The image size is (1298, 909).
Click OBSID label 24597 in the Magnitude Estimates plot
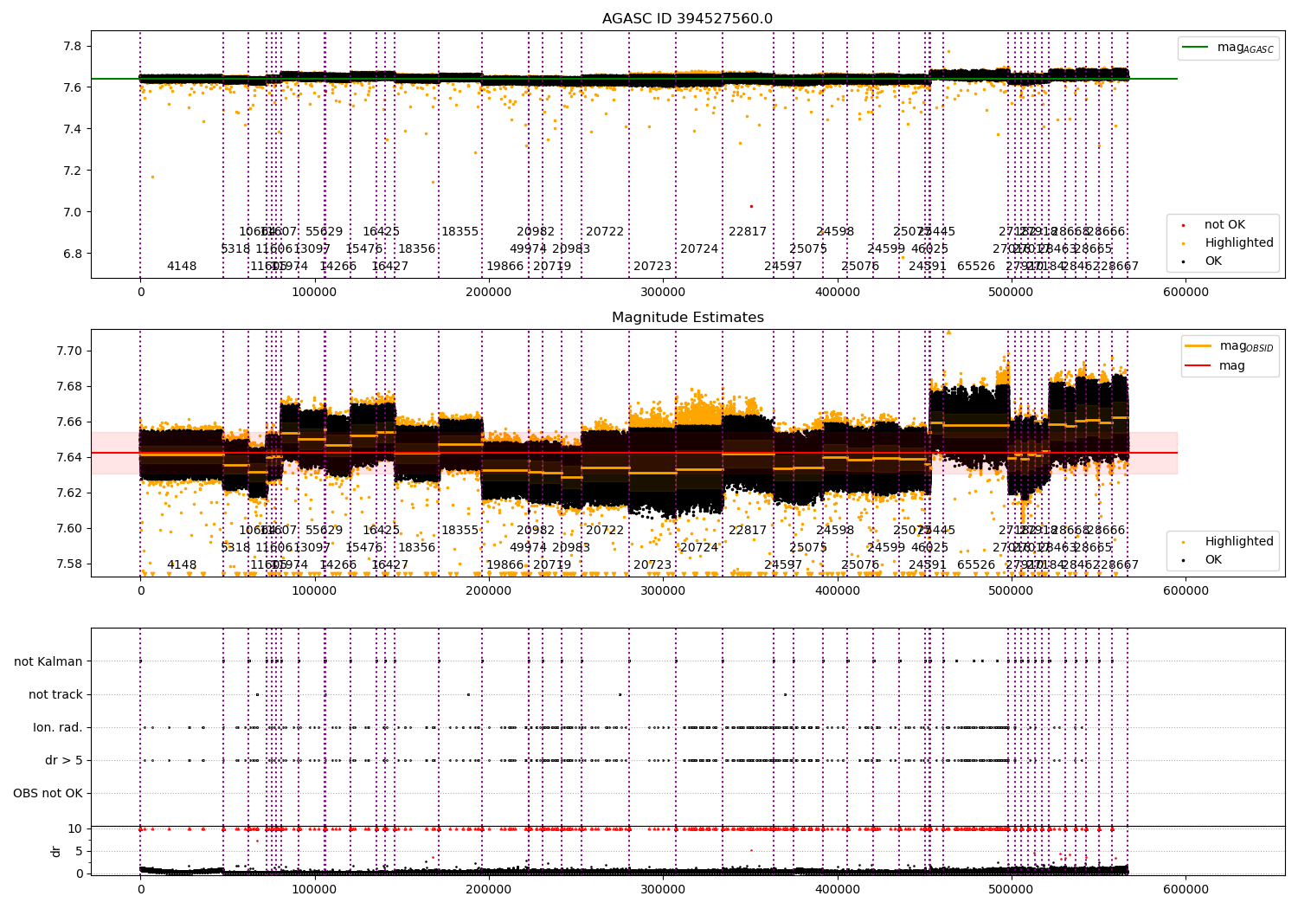783,565
